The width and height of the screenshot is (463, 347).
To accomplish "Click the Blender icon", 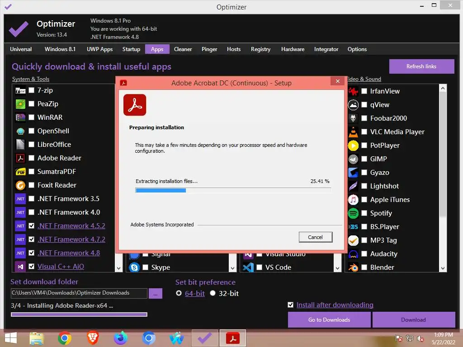I will 353,267.
